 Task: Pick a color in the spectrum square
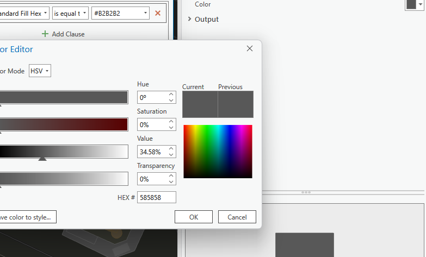[x=218, y=152]
